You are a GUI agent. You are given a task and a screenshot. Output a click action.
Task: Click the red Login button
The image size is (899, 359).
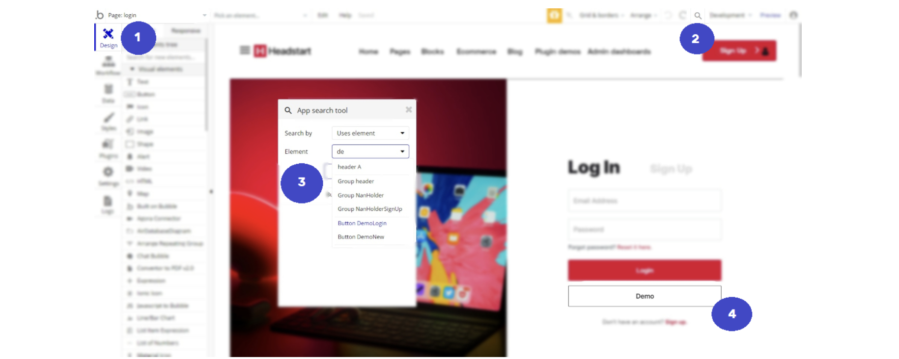coord(645,271)
